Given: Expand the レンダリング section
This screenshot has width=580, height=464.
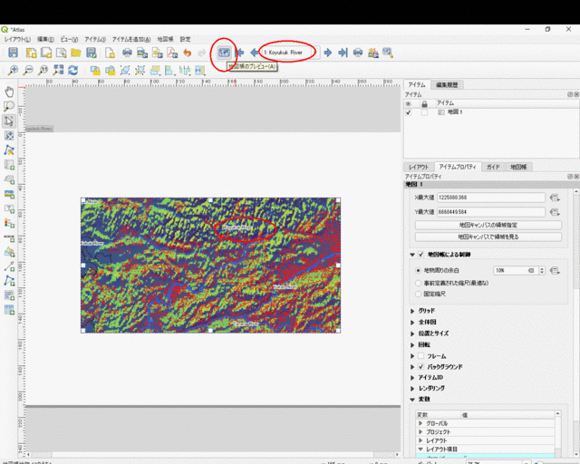Looking at the screenshot, I should [x=412, y=389].
